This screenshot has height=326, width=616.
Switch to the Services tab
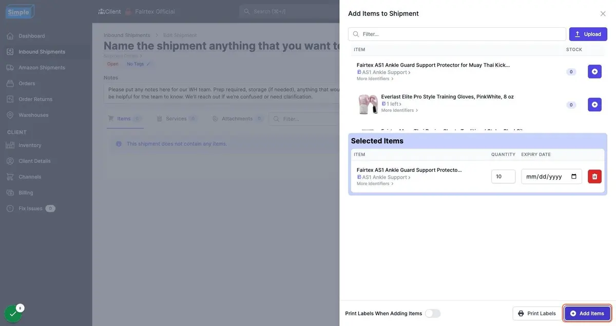click(x=177, y=119)
